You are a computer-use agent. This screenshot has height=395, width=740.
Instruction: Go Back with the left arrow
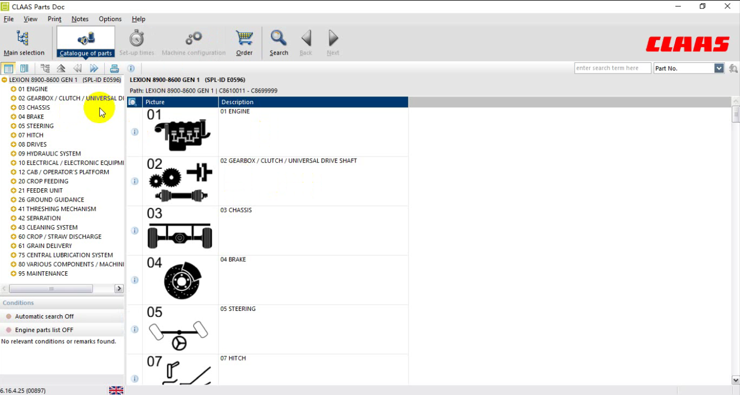(x=306, y=38)
